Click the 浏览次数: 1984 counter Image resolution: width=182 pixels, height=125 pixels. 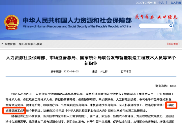(166, 86)
